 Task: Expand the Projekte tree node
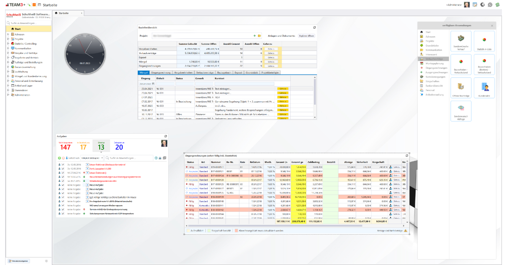pyautogui.click(x=8, y=39)
